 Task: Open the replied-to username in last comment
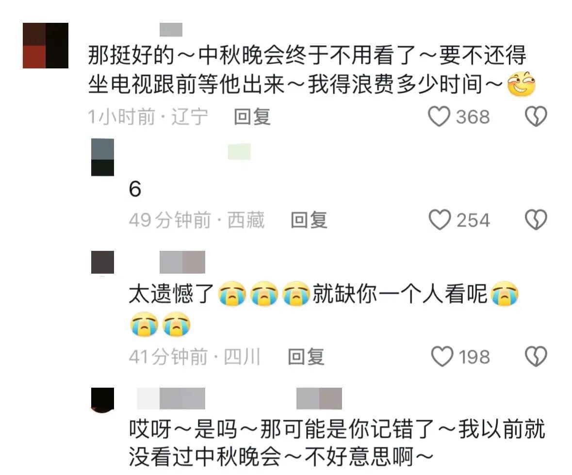tap(319, 398)
